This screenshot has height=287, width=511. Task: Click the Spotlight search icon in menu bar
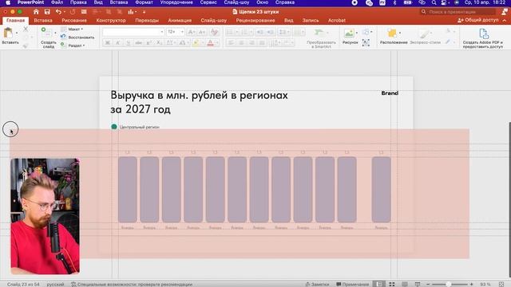(x=434, y=2)
